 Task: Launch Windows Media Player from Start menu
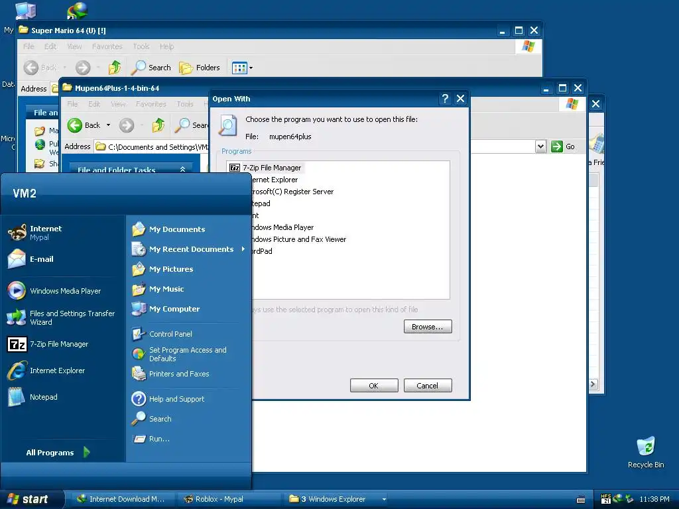point(54,291)
